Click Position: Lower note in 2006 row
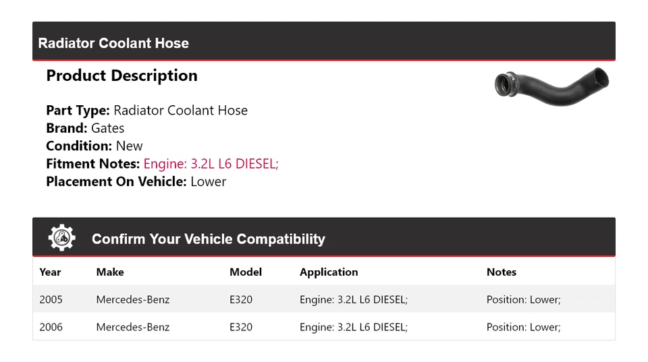The width and height of the screenshot is (648, 362). click(x=523, y=327)
